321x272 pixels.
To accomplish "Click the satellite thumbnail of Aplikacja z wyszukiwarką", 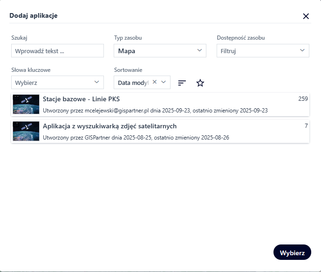I will (26, 132).
